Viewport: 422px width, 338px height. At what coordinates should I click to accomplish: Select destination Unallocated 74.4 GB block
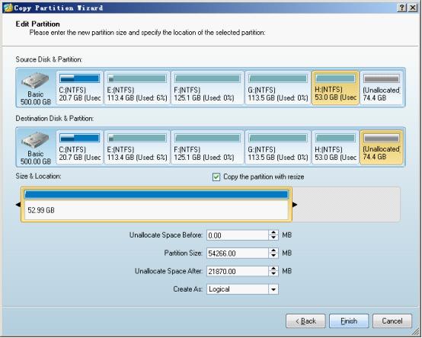coord(382,148)
